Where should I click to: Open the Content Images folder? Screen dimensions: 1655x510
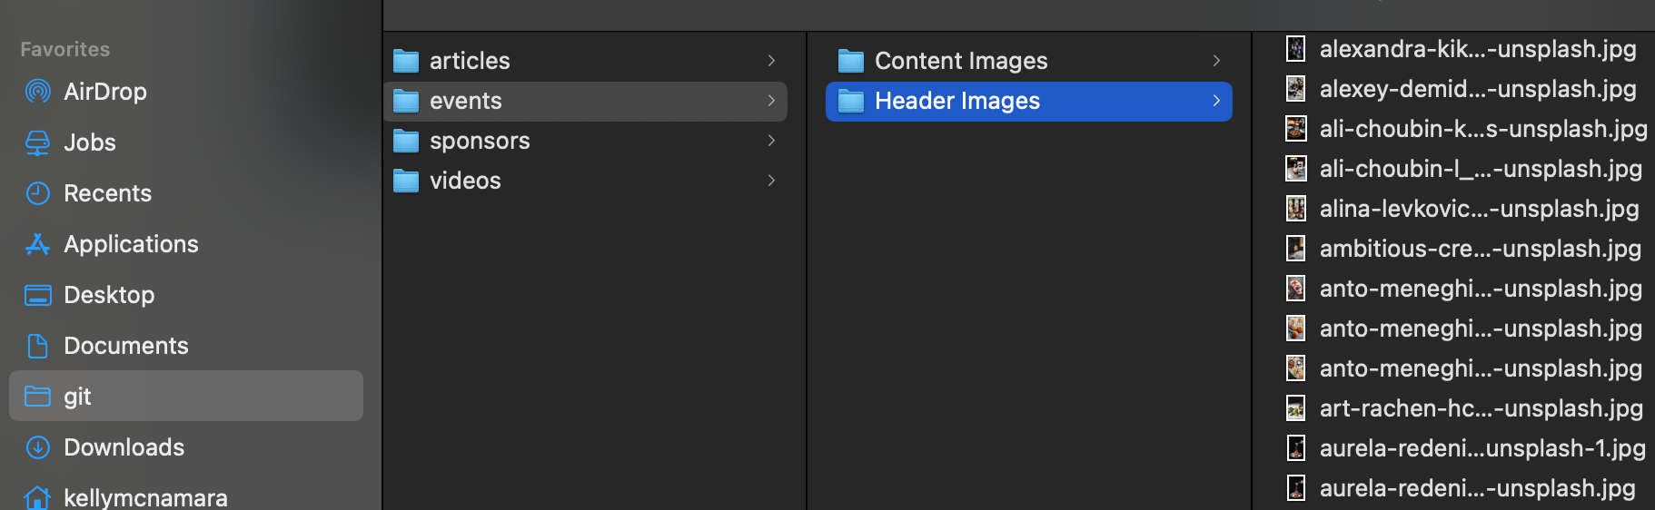click(x=1029, y=61)
